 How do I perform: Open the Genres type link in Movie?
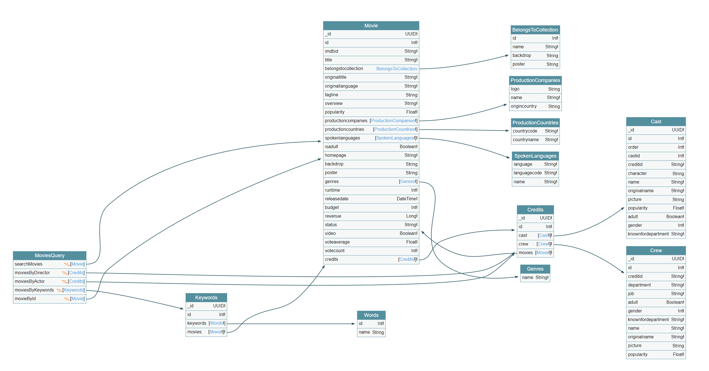407,182
